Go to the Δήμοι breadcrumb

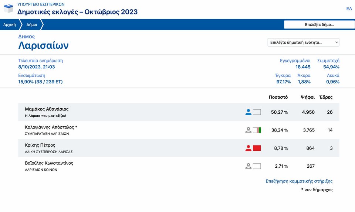tap(32, 25)
